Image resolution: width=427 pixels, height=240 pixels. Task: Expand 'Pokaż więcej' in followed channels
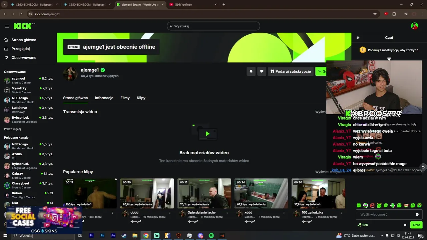coord(12,129)
